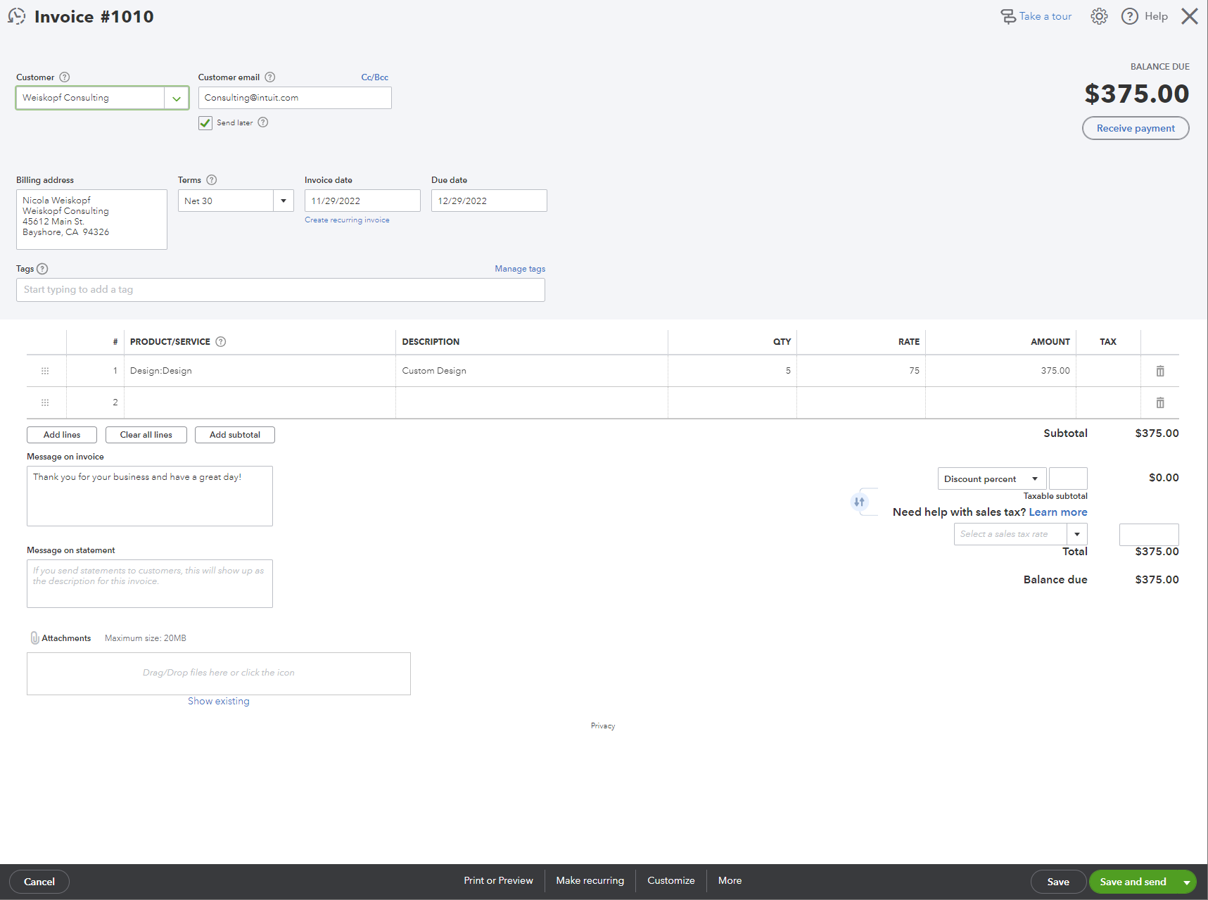The image size is (1208, 900).
Task: Click the Attachments paperclip icon
Action: coord(34,638)
